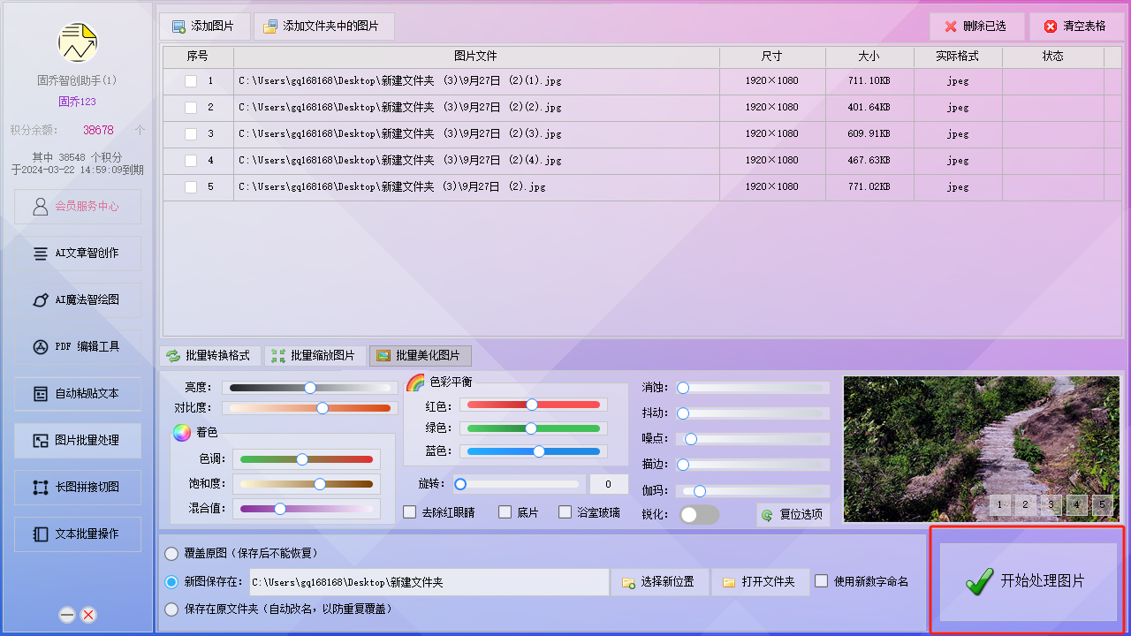Click the rotation value input field
The height and width of the screenshot is (636, 1131).
609,484
